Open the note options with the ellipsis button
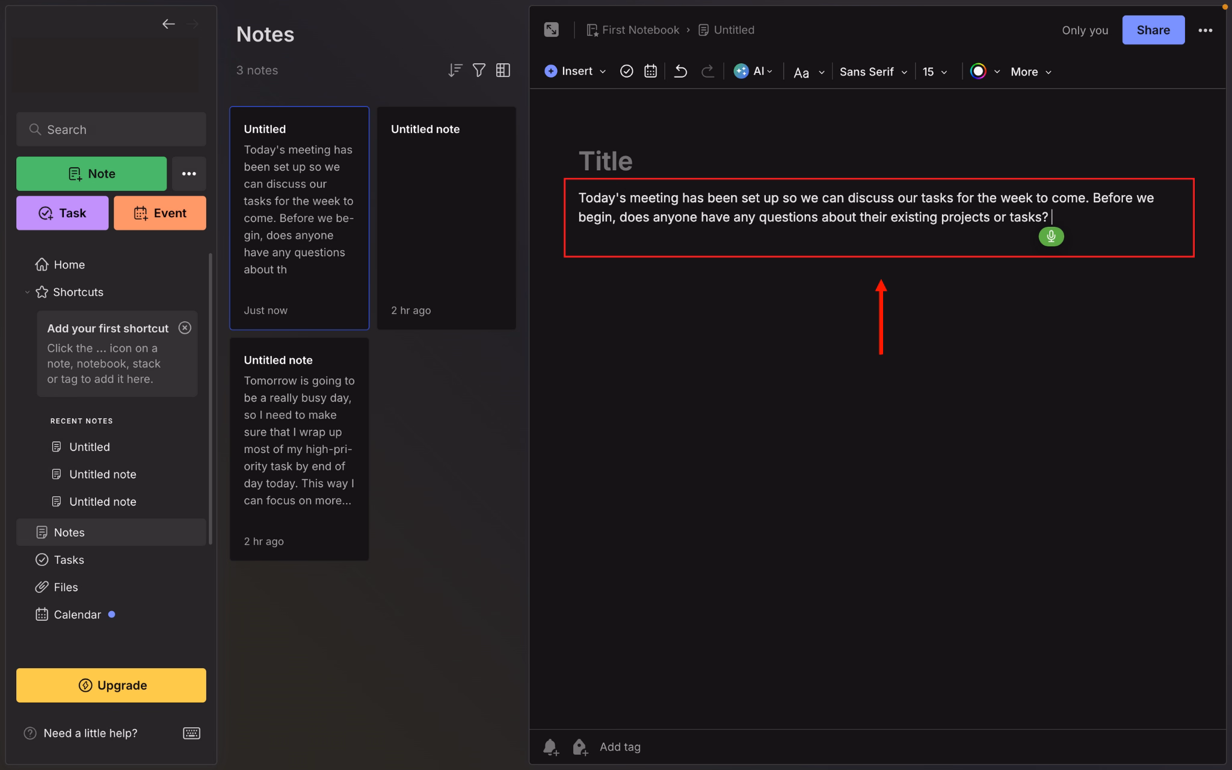Viewport: 1232px width, 770px height. pos(1206,29)
